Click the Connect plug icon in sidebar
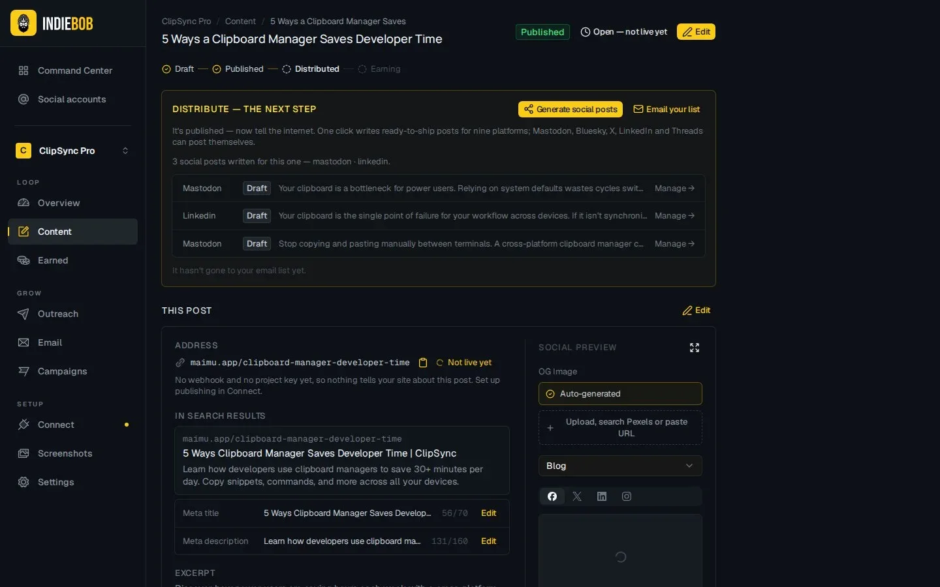Image resolution: width=940 pixels, height=587 pixels. pos(23,425)
